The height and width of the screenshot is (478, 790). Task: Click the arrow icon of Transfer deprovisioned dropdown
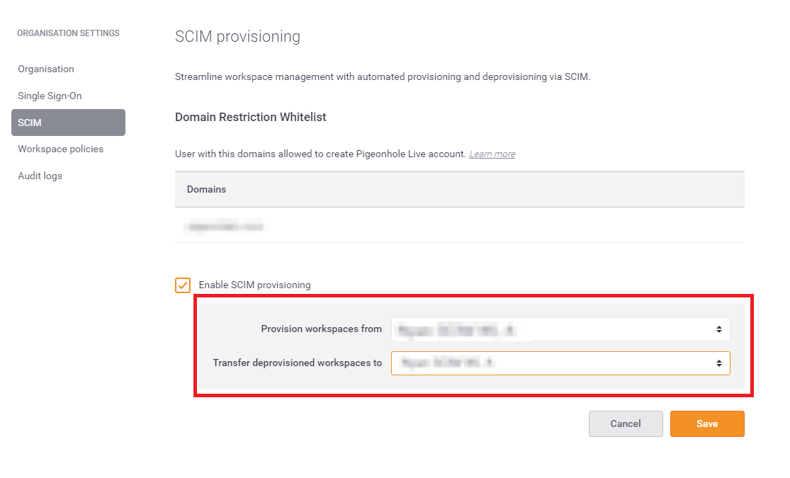click(719, 363)
